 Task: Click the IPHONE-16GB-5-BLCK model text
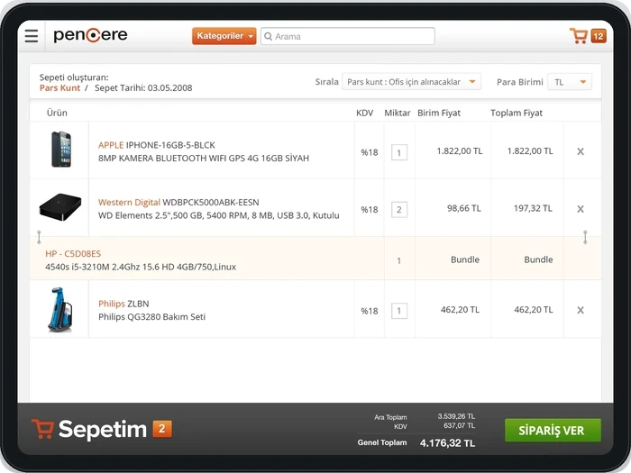170,145
